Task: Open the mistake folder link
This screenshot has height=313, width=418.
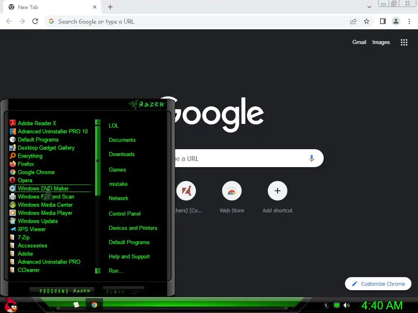Action: click(x=118, y=184)
